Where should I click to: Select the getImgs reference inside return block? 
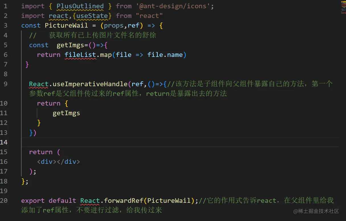click(x=66, y=113)
